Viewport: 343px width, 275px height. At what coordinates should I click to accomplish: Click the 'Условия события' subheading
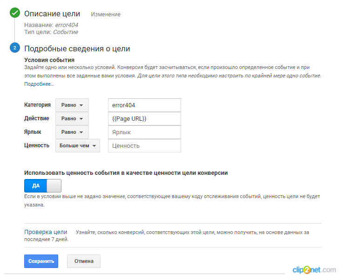click(49, 60)
